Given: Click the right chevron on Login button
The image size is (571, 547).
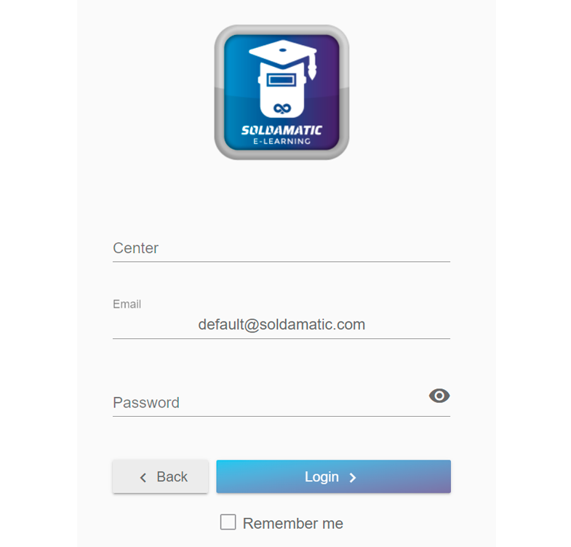Looking at the screenshot, I should click(352, 477).
